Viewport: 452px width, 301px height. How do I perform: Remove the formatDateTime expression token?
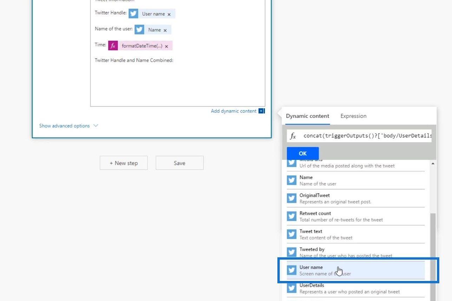[x=166, y=46]
